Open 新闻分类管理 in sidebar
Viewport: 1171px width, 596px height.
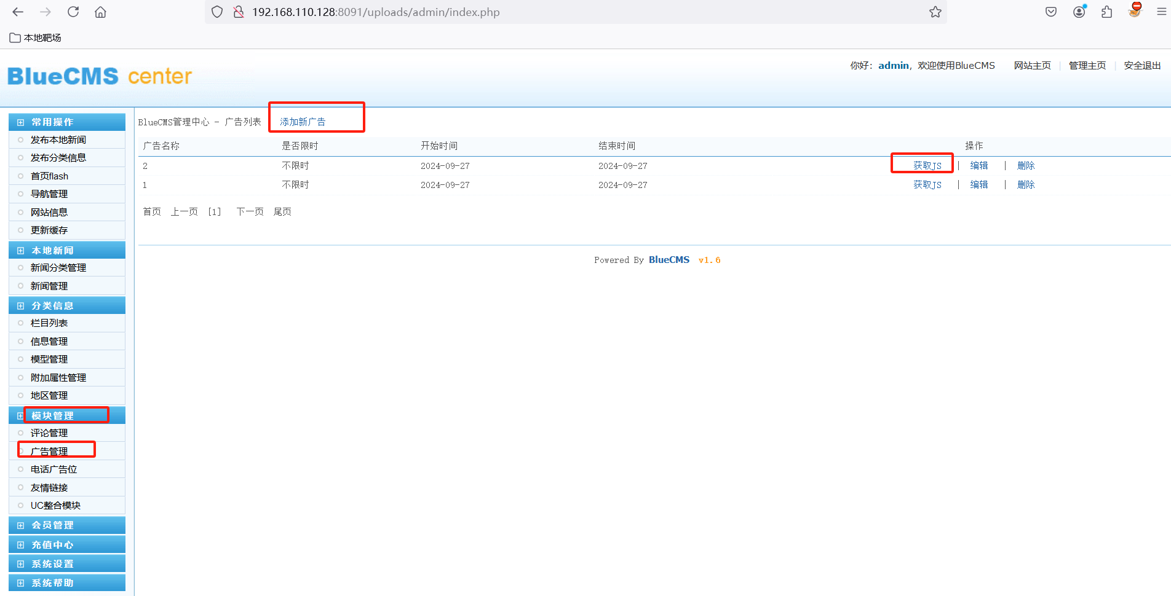pos(58,268)
